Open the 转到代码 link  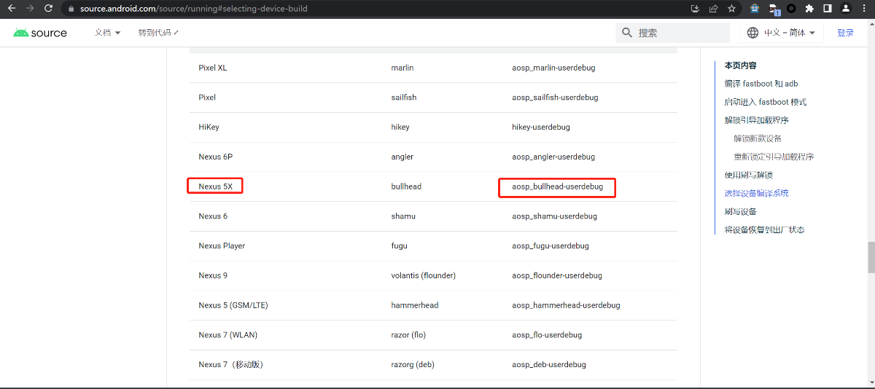158,33
